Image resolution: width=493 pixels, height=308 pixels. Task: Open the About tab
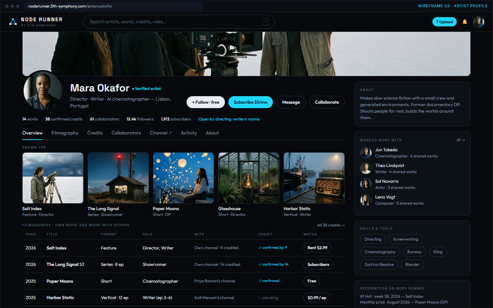pyautogui.click(x=212, y=133)
